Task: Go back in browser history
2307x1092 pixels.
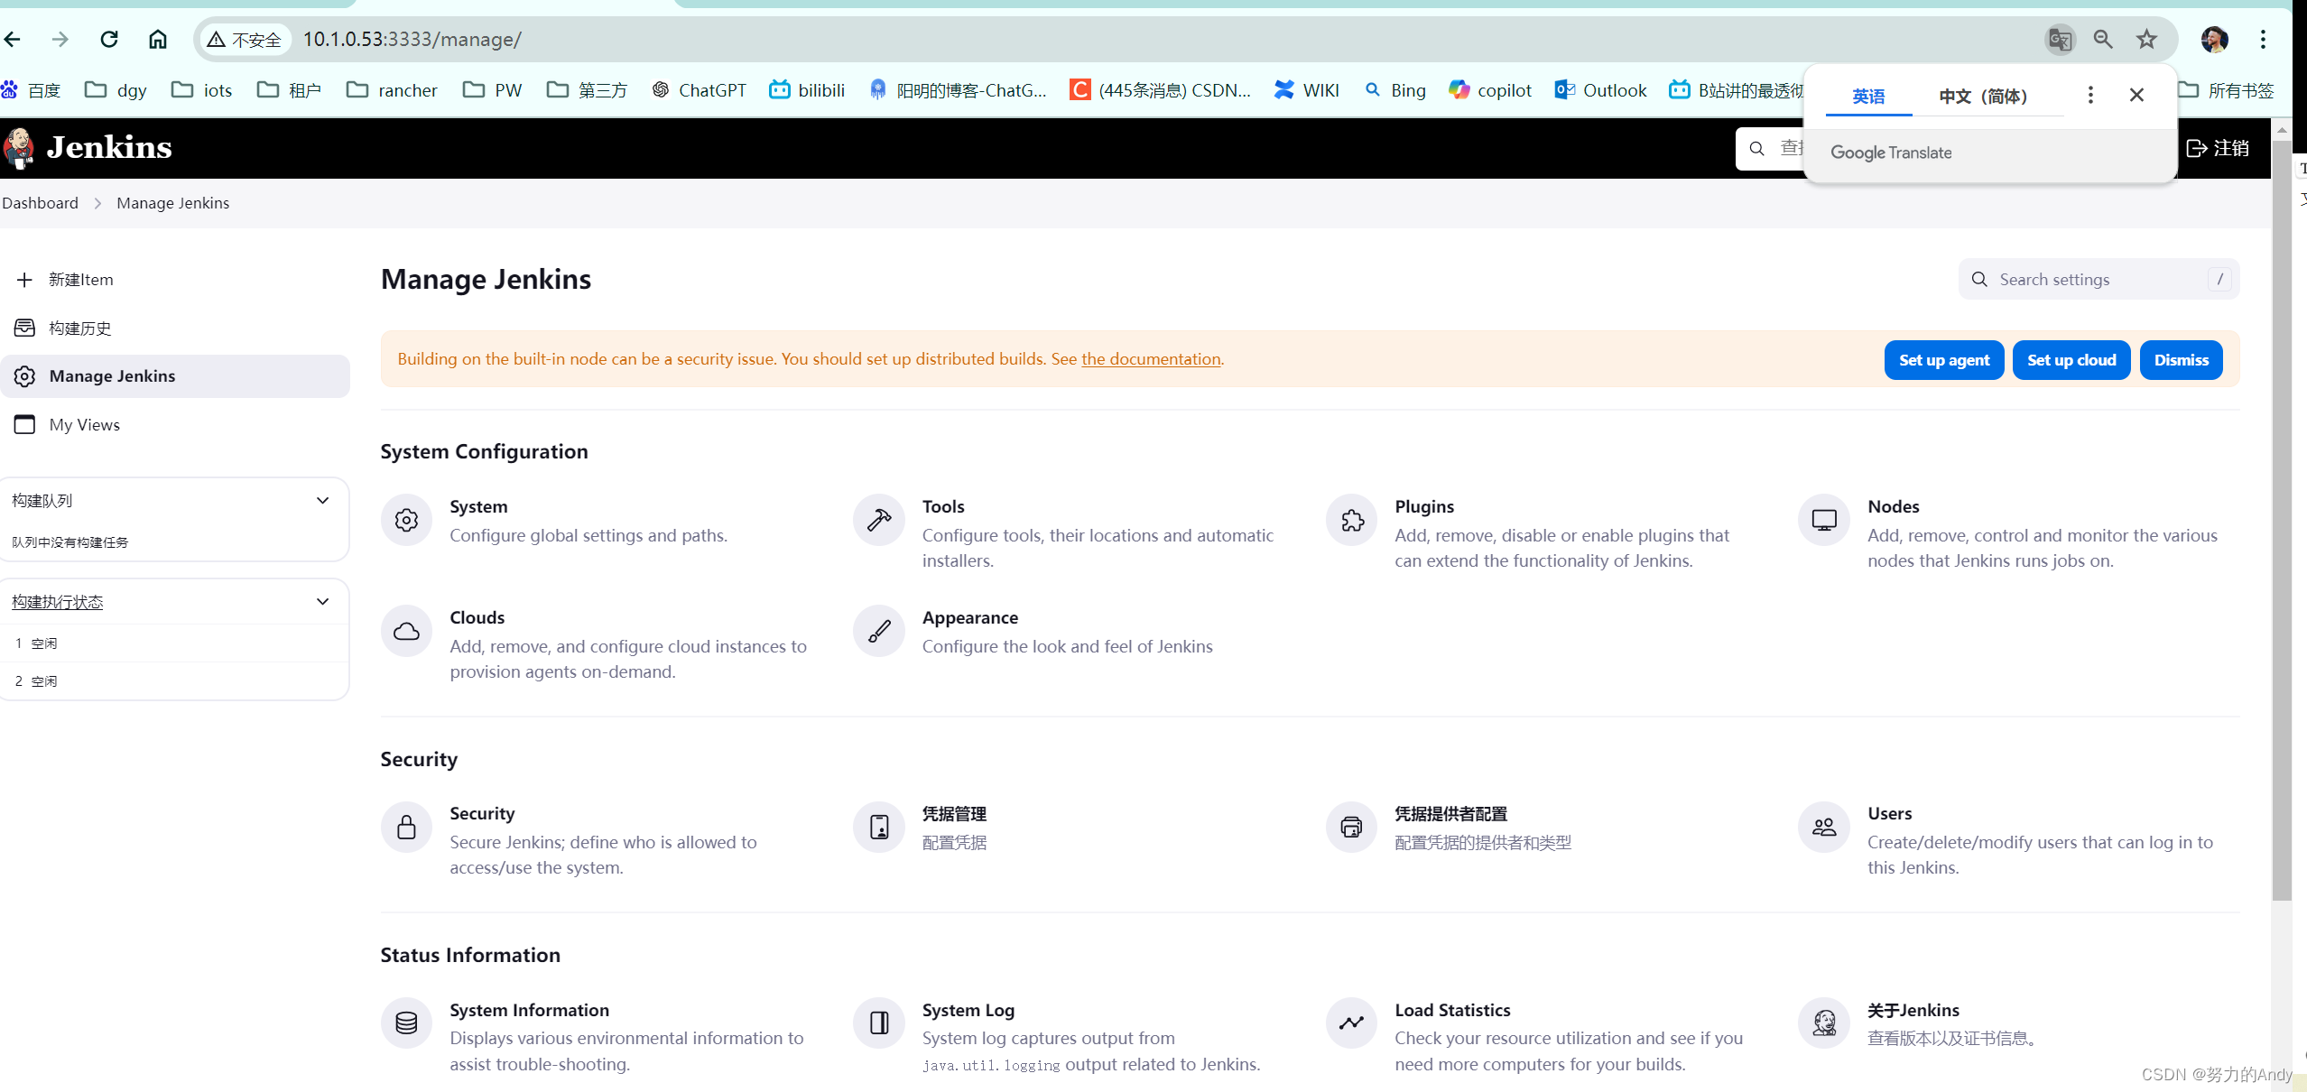Action: pyautogui.click(x=13, y=40)
